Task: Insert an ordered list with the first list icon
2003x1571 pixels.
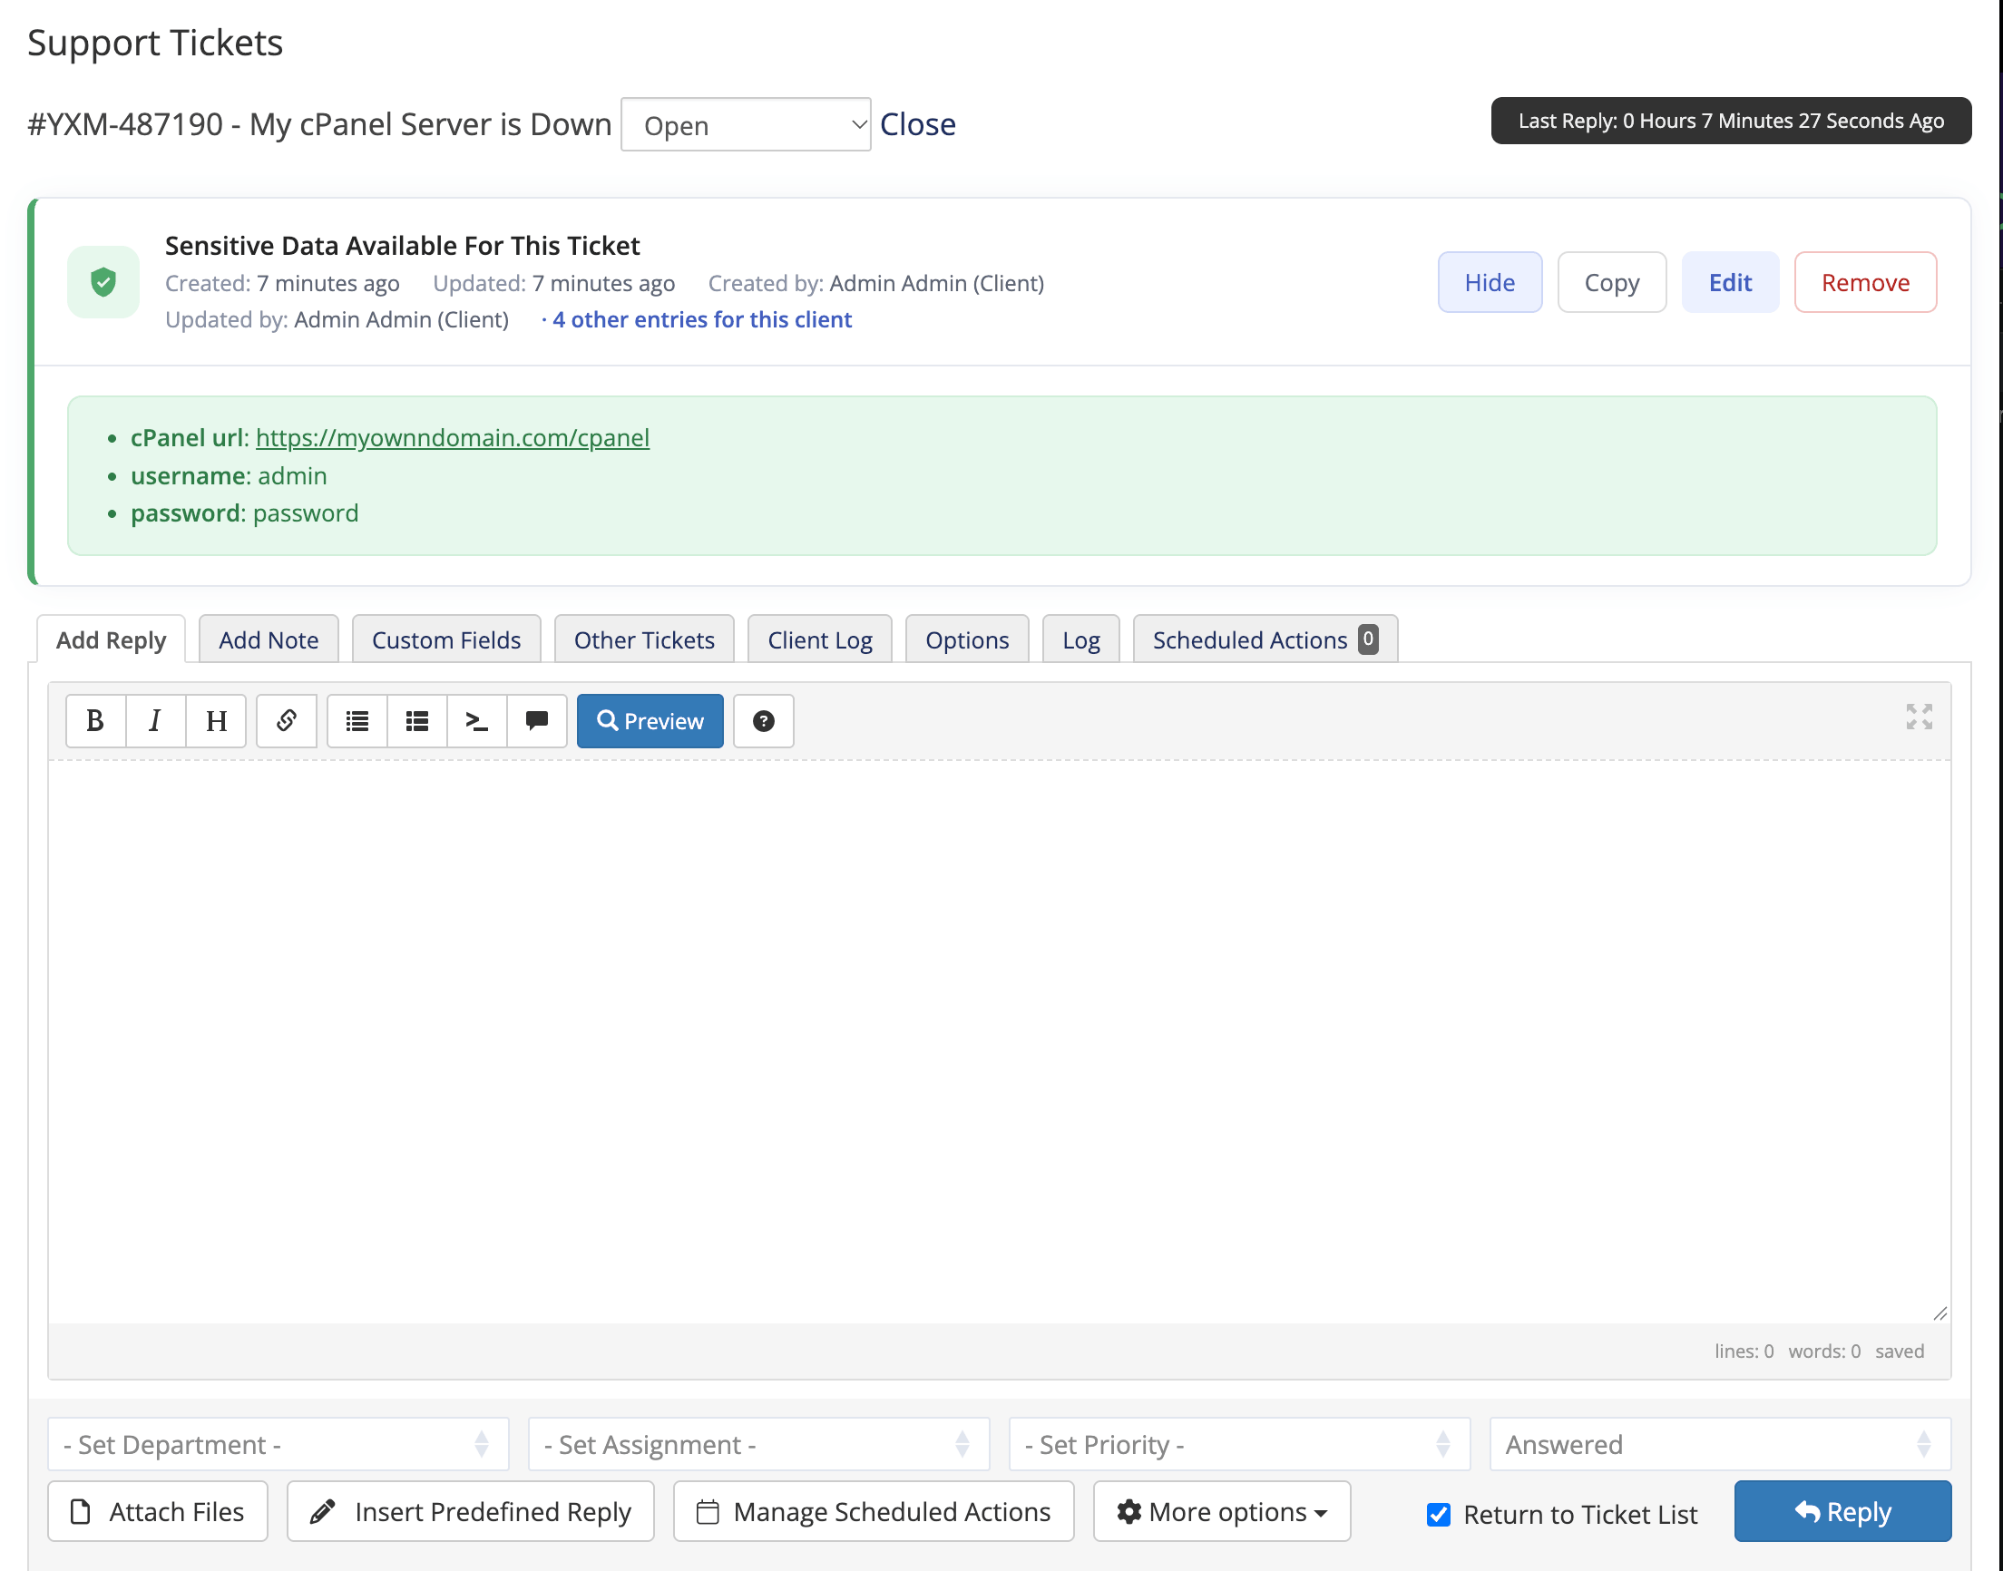Action: 357,721
